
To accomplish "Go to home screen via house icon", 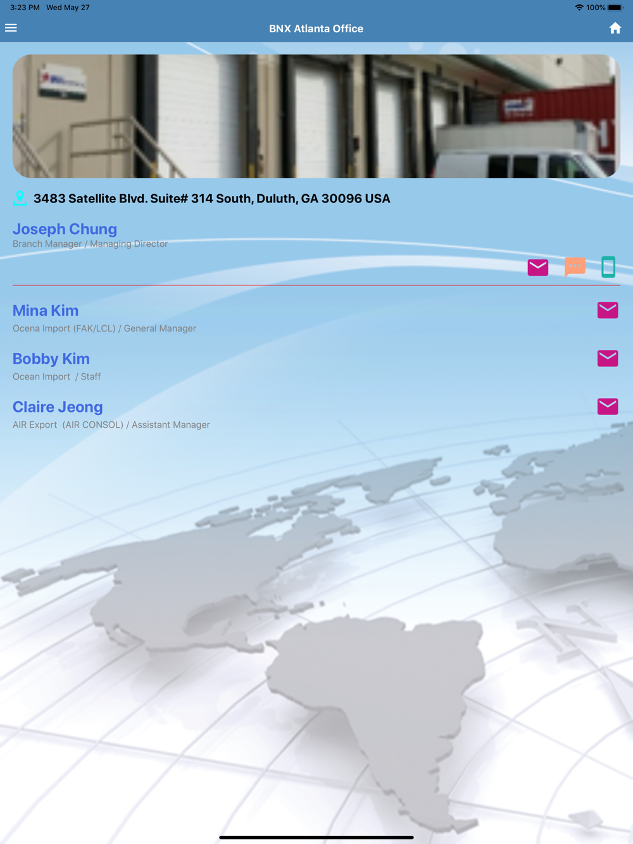I will (615, 28).
